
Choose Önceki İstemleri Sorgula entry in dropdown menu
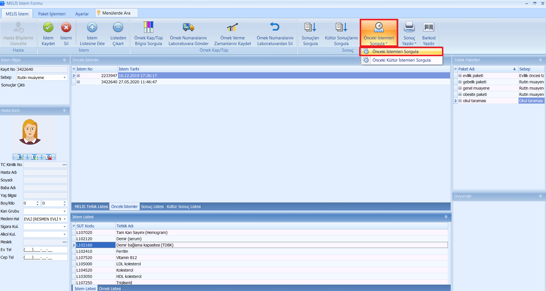(x=402, y=52)
